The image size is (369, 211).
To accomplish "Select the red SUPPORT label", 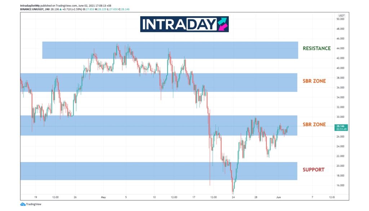I will (x=313, y=170).
